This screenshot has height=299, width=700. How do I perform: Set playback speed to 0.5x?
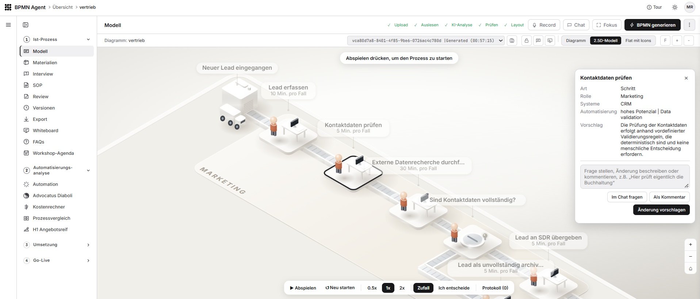click(372, 288)
